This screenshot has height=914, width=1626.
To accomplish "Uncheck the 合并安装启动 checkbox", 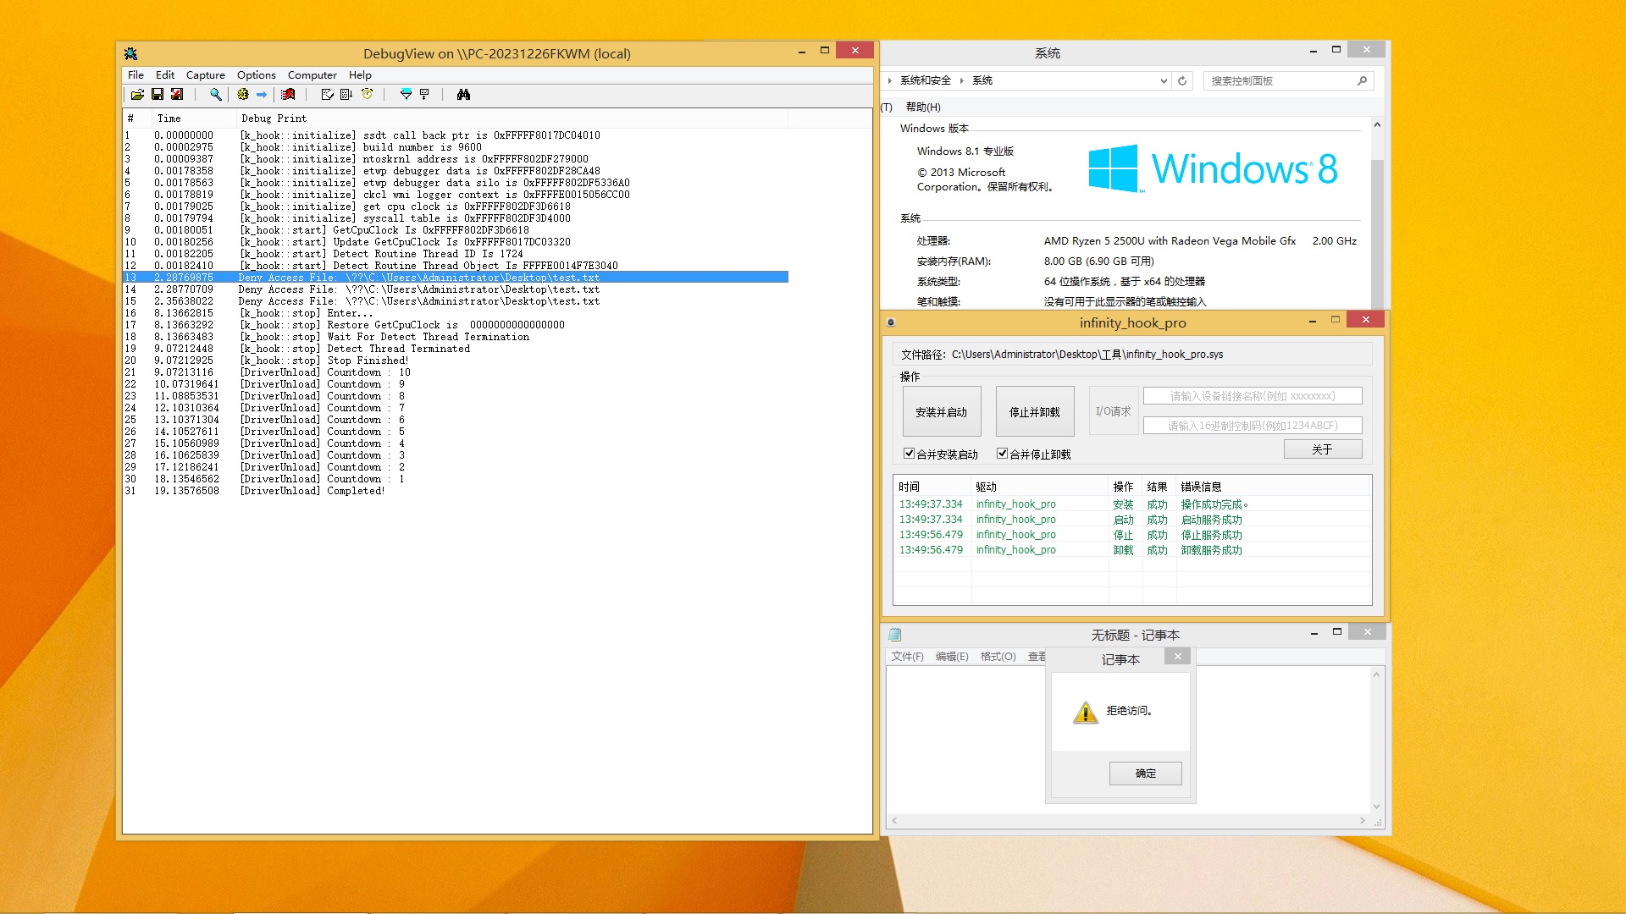I will click(909, 454).
